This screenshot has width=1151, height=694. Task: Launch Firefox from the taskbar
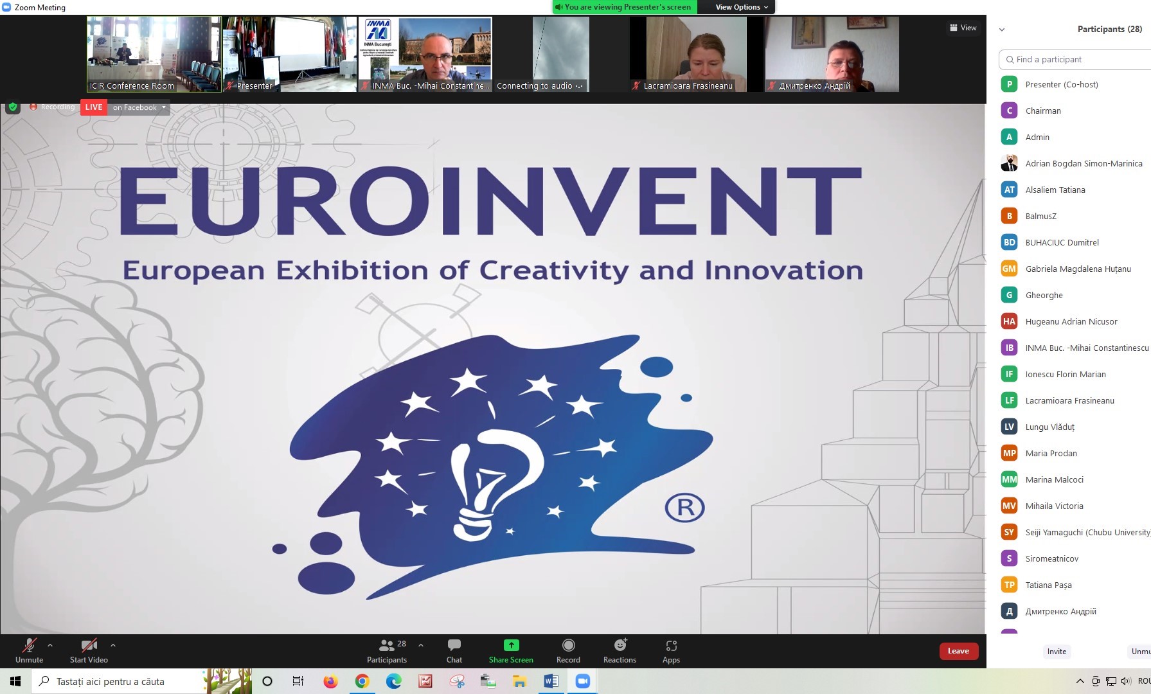330,681
